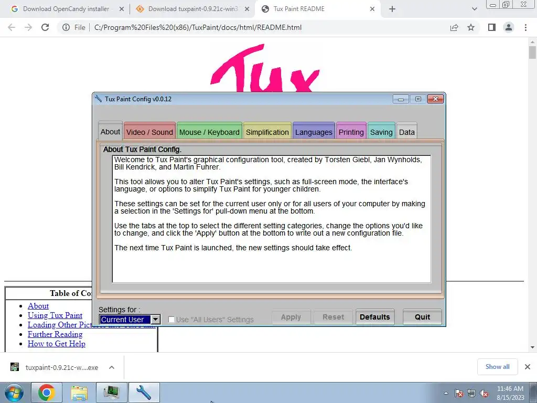Open the About link in Table of Contents

click(38, 306)
